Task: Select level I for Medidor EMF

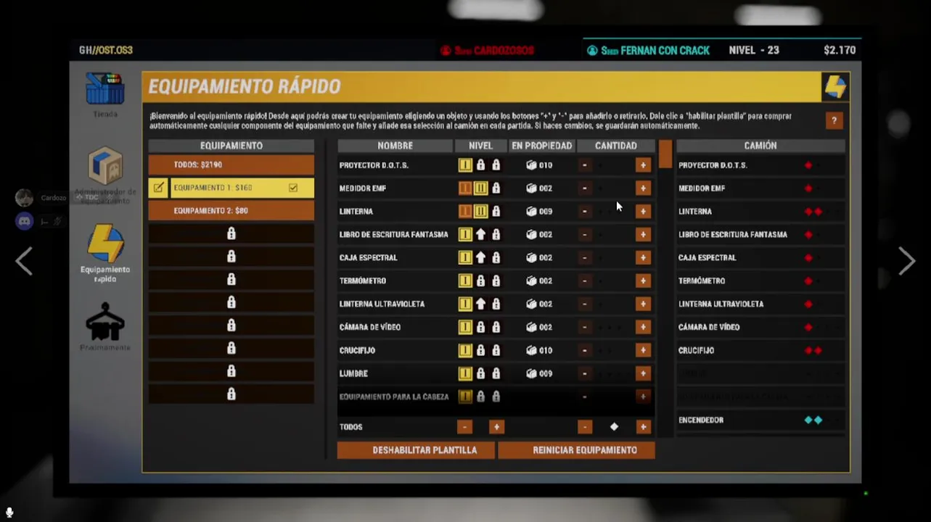Action: [x=465, y=188]
